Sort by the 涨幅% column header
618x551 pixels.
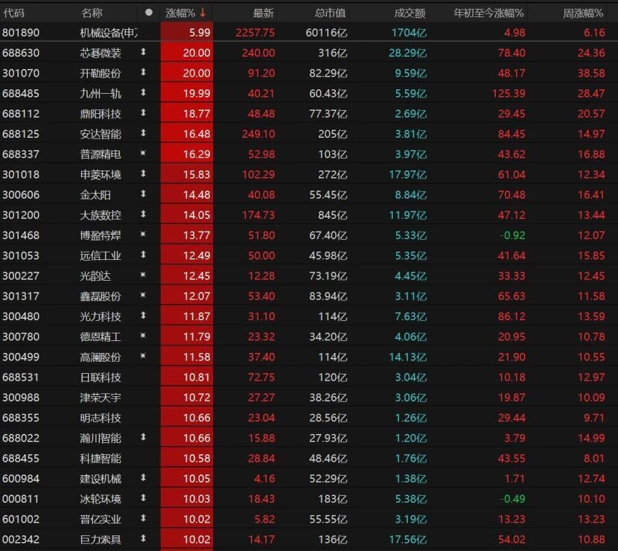[180, 13]
